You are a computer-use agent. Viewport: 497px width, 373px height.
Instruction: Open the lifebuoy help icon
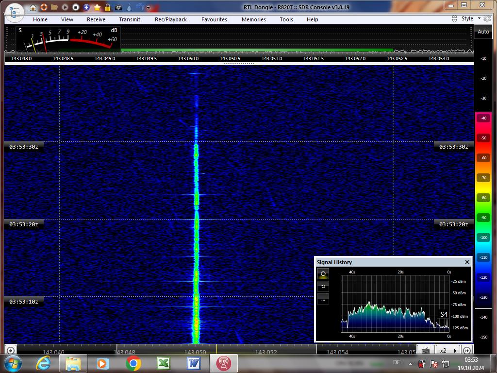click(x=44, y=7)
